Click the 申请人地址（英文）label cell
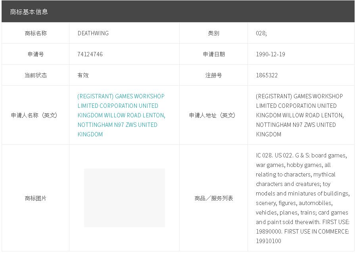The image size is (357, 253). 213,115
